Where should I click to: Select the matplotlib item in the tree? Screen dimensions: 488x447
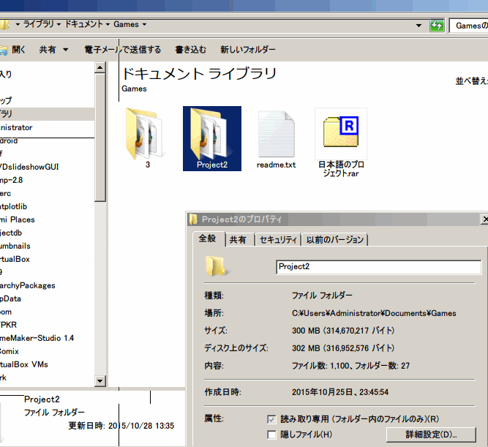[x=14, y=207]
